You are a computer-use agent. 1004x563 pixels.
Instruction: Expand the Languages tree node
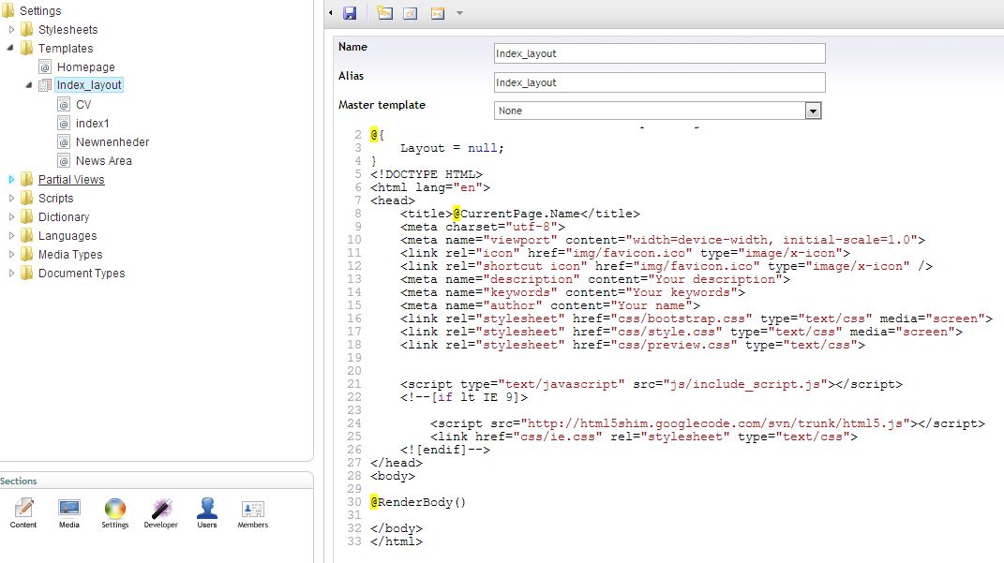(11, 235)
